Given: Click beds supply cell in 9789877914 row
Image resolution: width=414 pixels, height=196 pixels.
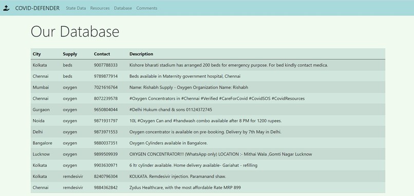Looking at the screenshot, I should tap(68, 76).
